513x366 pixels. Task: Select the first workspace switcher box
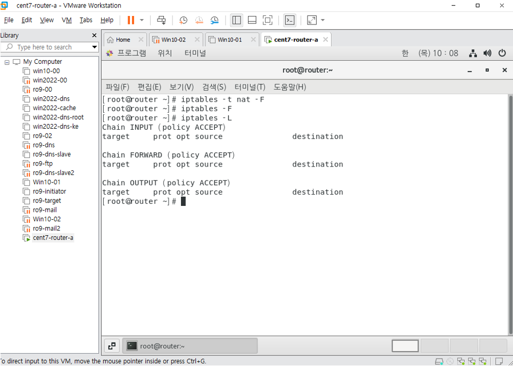tap(405, 346)
